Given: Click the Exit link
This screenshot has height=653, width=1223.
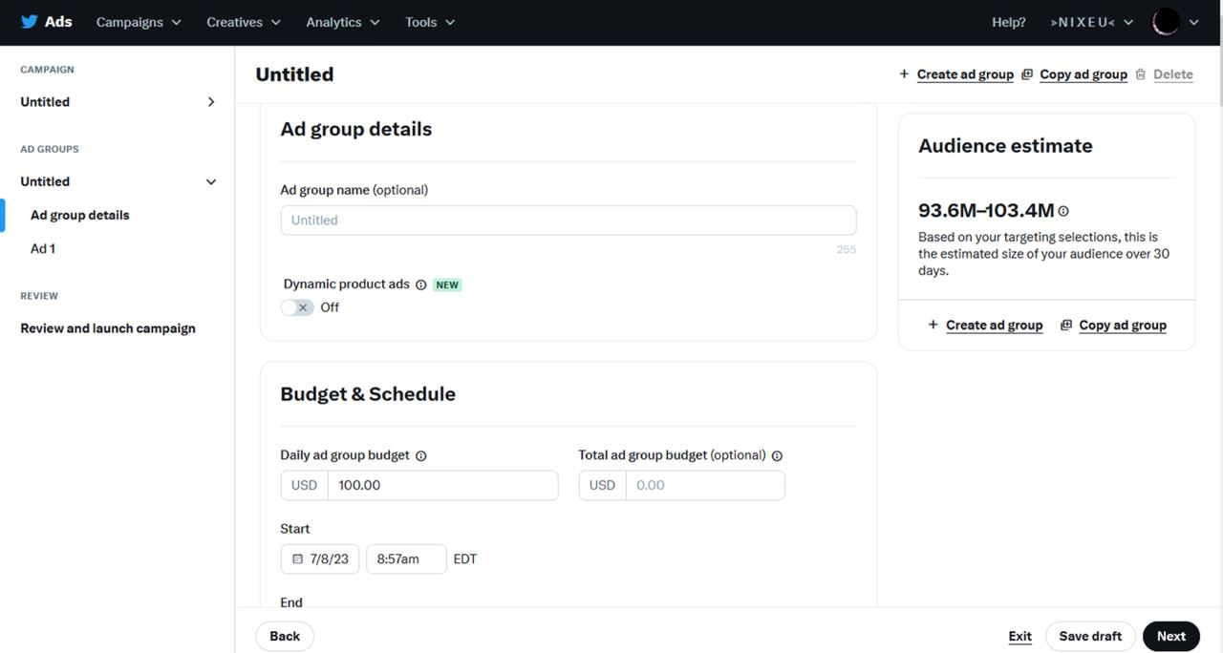Looking at the screenshot, I should pos(1019,636).
